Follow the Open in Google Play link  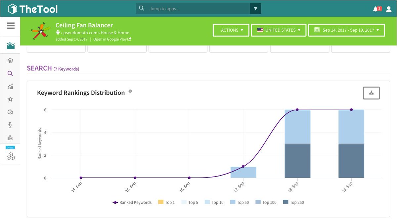[x=112, y=39]
